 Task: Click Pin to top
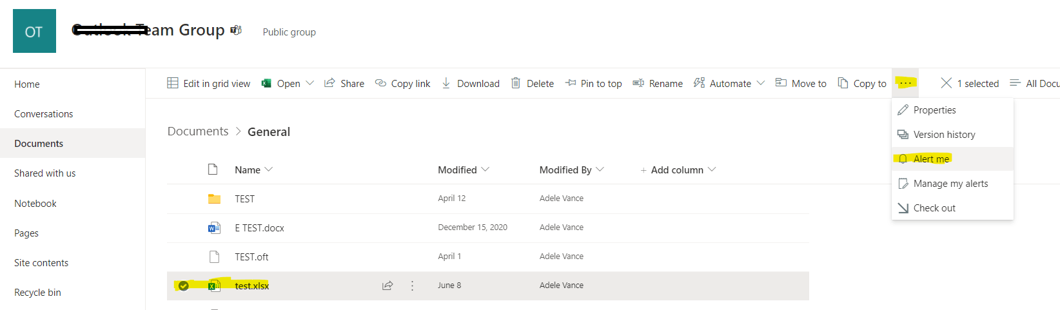click(594, 83)
